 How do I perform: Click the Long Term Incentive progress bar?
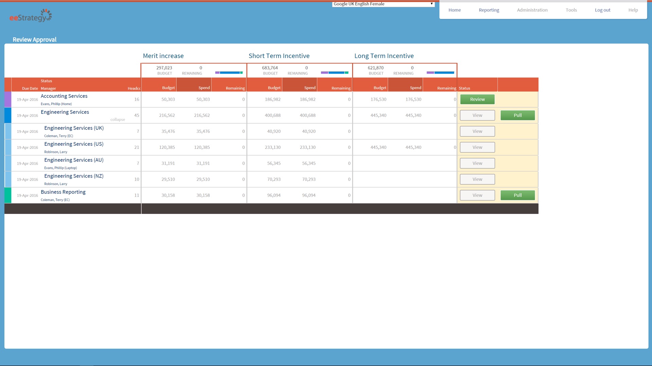[x=440, y=73]
